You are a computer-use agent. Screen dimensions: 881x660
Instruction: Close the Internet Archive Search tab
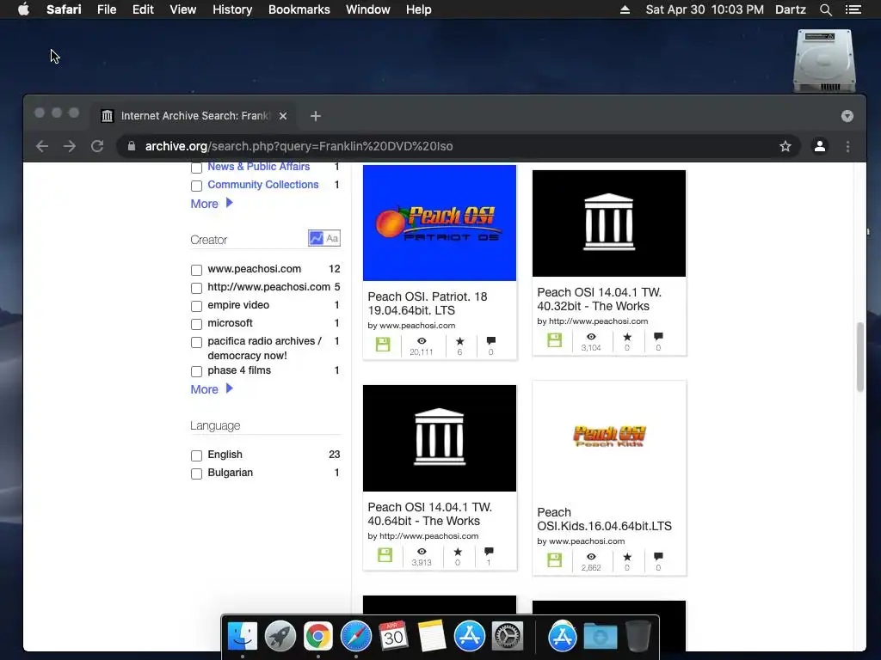pyautogui.click(x=283, y=116)
